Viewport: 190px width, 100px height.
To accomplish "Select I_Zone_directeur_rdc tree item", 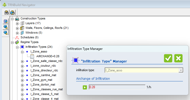I will (x=44, y=70).
